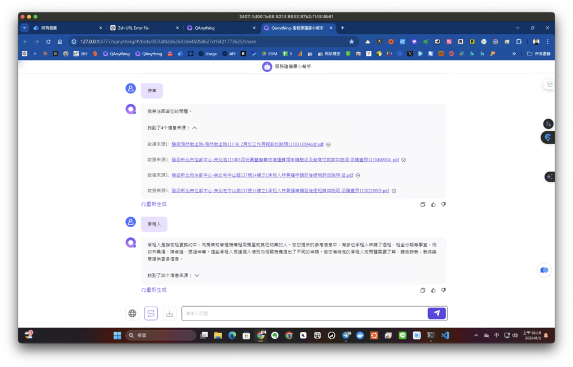Screen dimensions: 573x367
Task: Thumbs up the 停車 answer
Action: [433, 205]
